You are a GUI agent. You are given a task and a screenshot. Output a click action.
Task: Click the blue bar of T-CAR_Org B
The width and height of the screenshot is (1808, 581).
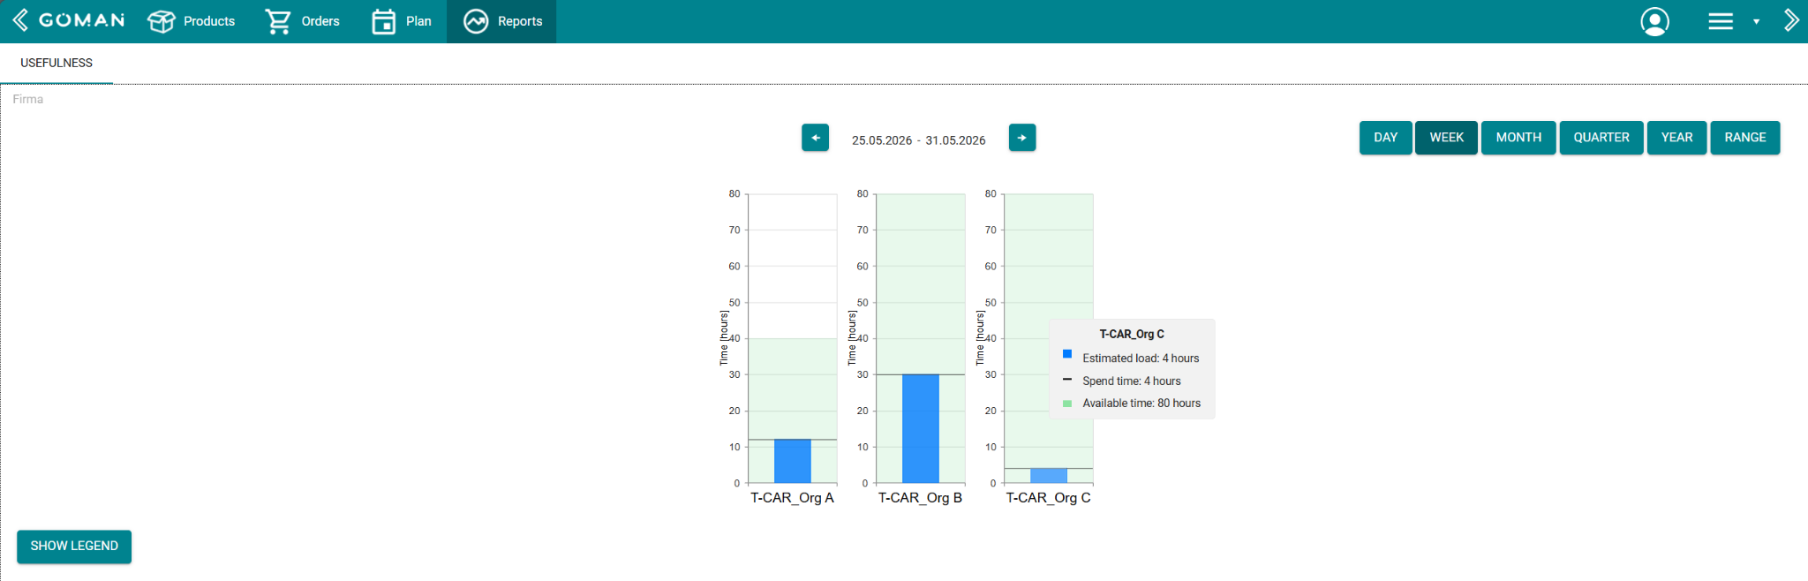tap(921, 428)
